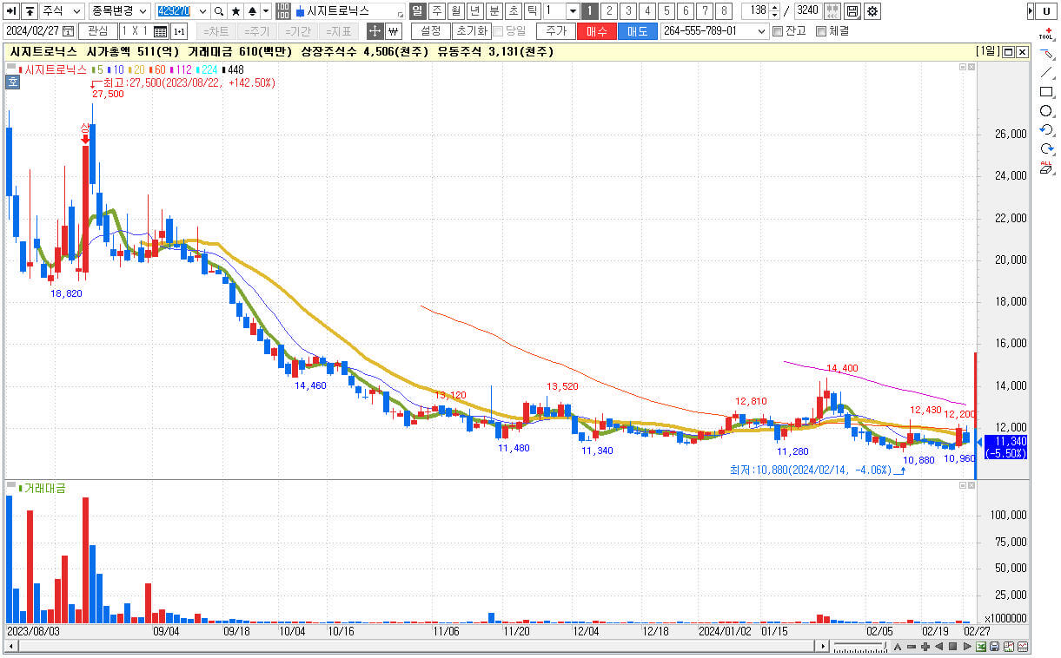This screenshot has height=658, width=1061.
Task: Click the horizontal scrollbar right arrow
Action: 822,647
